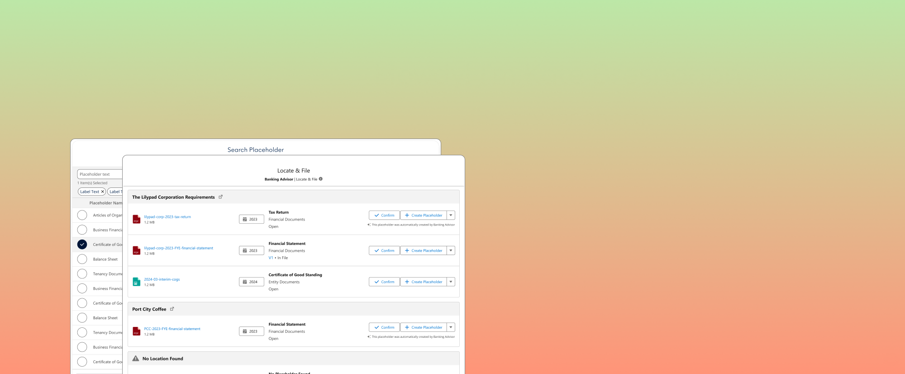Click the Banking Advisor breadcrumb text
The height and width of the screenshot is (374, 905).
click(279, 179)
